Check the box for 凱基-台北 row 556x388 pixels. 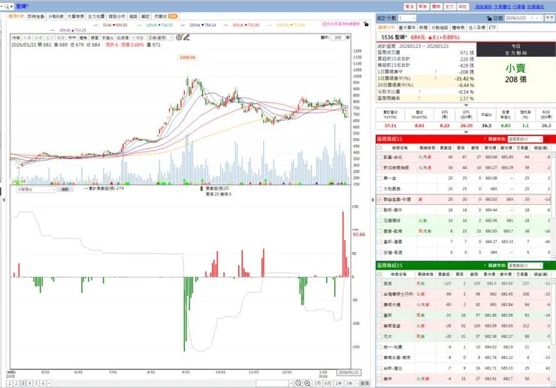[x=379, y=157]
